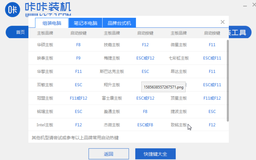This screenshot has width=256, height=160.
Task: Select the 微星主板 cell
Action: (178, 45)
